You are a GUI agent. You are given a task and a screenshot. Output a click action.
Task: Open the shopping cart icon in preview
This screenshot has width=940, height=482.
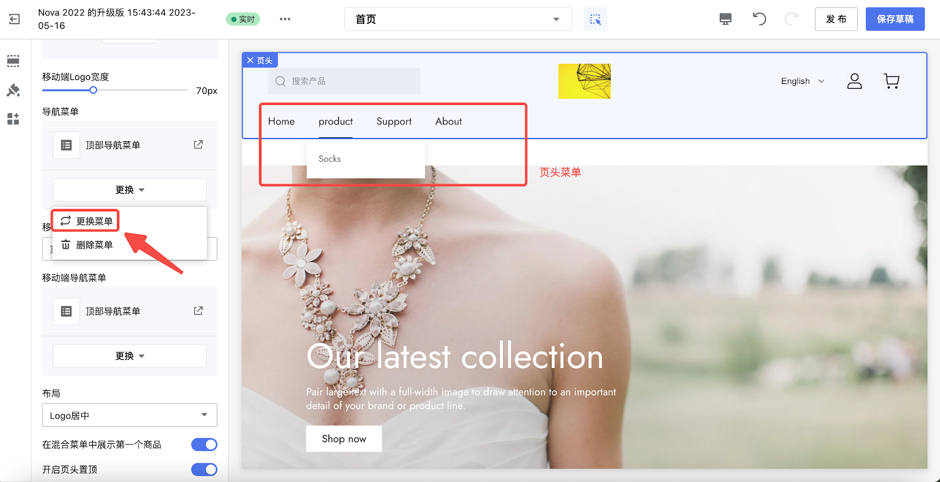pyautogui.click(x=891, y=81)
